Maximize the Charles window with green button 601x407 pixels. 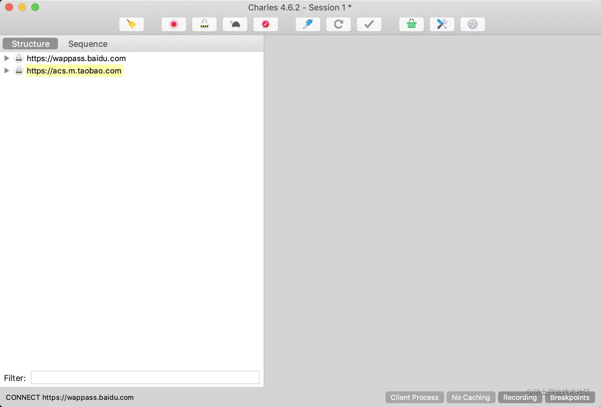click(35, 7)
